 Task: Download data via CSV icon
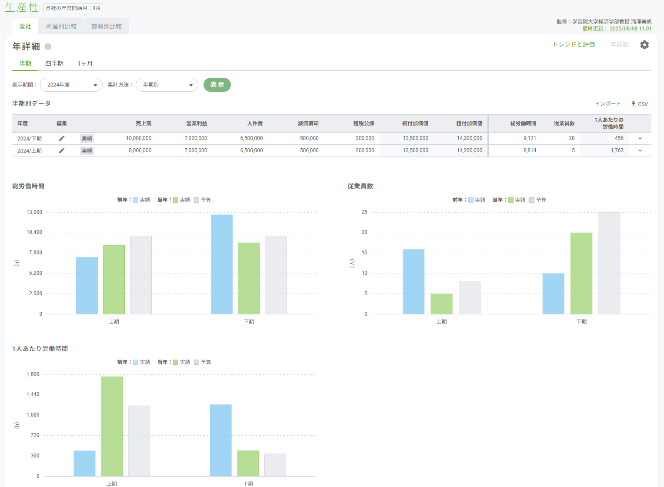(x=639, y=104)
